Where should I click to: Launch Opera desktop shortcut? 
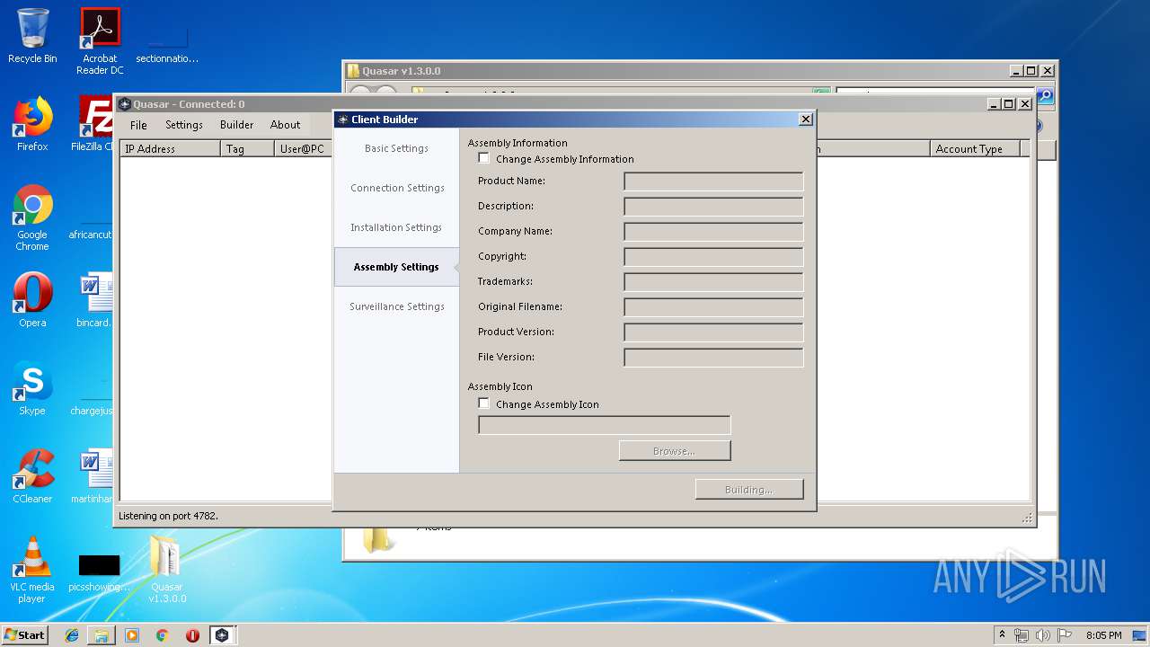pos(32,300)
